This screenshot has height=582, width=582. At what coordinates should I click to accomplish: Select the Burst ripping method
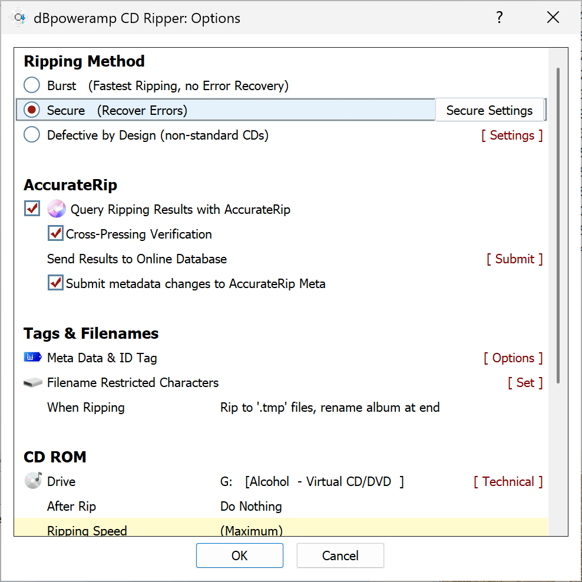(31, 85)
